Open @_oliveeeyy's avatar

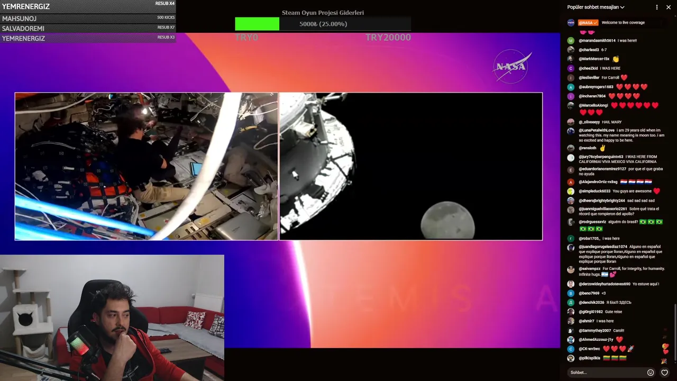click(x=571, y=122)
